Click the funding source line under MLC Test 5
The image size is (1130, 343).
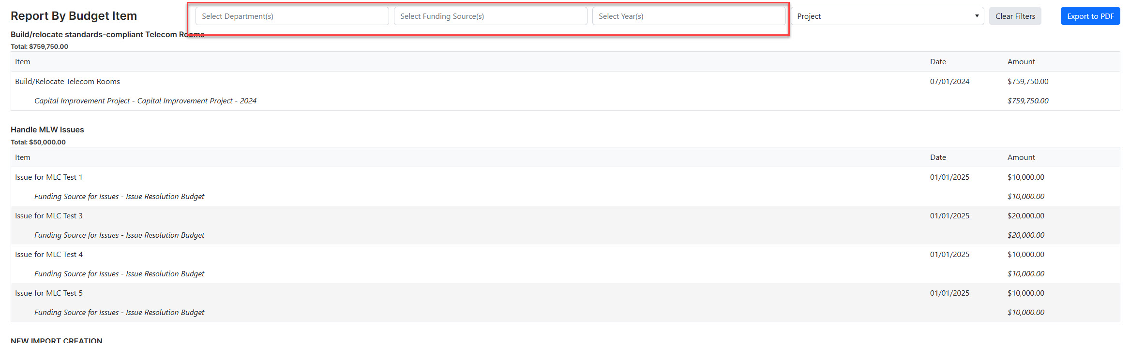tap(119, 312)
